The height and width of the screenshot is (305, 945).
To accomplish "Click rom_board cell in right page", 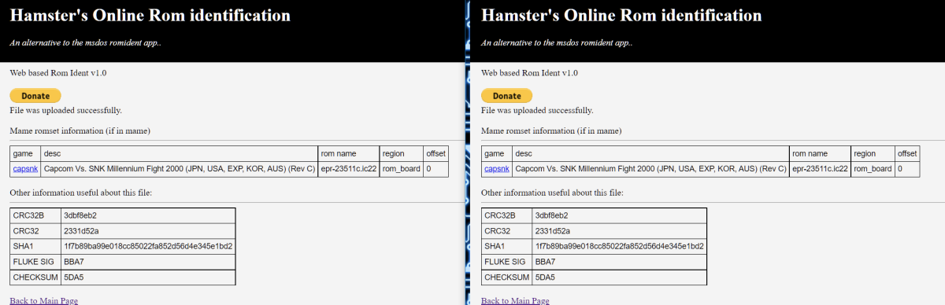I will coord(873,169).
